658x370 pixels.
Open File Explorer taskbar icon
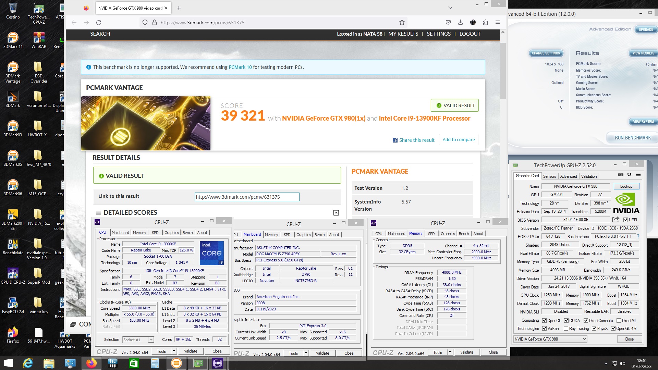[x=49, y=363]
